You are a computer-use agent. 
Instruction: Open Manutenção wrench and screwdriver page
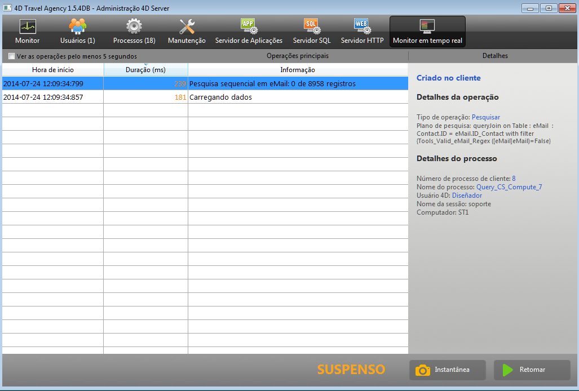coord(187,26)
